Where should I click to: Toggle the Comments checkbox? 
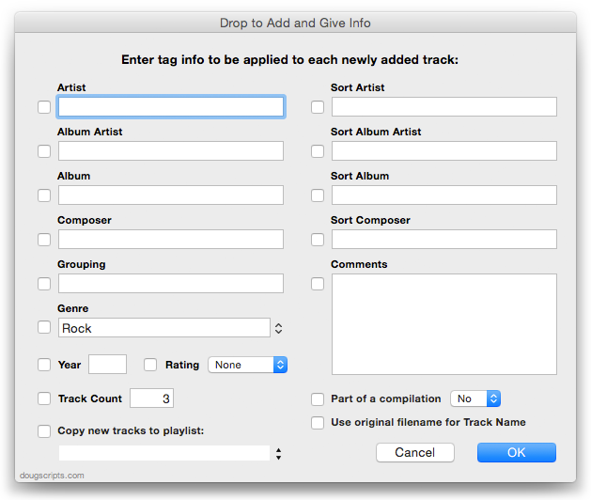coord(318,284)
